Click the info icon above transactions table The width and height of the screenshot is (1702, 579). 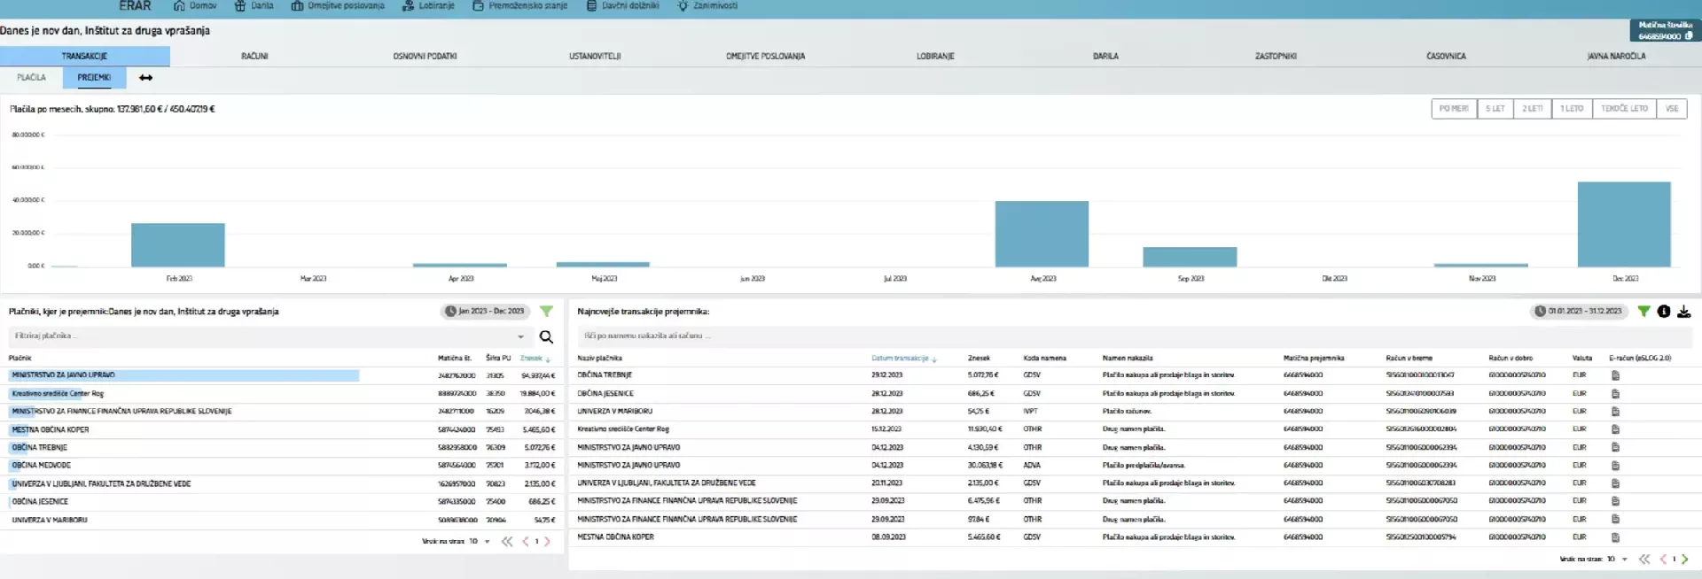1664,312
